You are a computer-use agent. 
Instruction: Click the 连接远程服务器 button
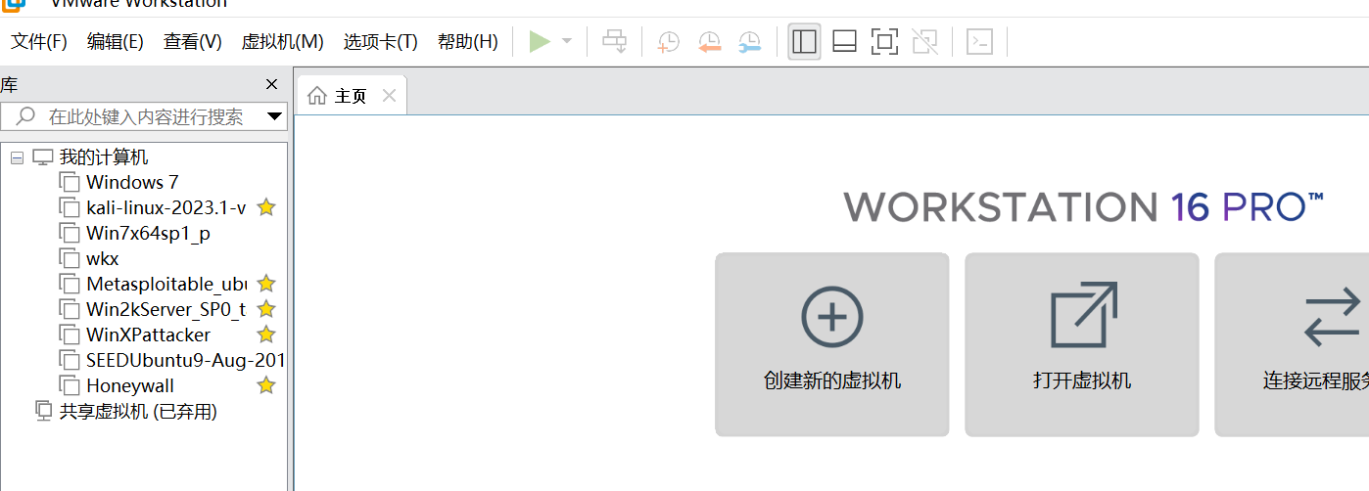[1292, 344]
